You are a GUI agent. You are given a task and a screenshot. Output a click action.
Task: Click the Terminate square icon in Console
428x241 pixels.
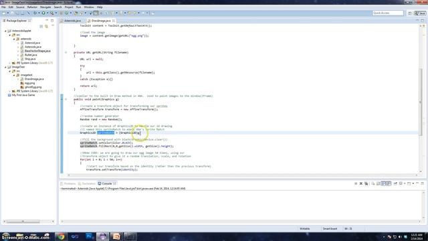(356, 183)
